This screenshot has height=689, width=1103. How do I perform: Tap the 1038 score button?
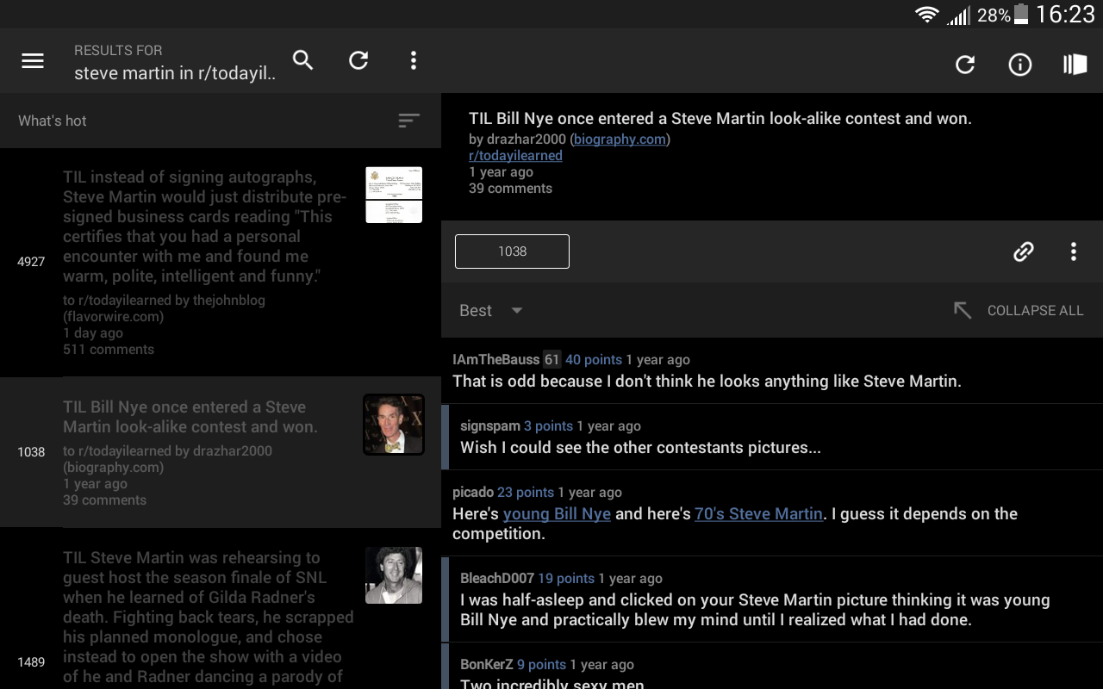click(x=512, y=251)
